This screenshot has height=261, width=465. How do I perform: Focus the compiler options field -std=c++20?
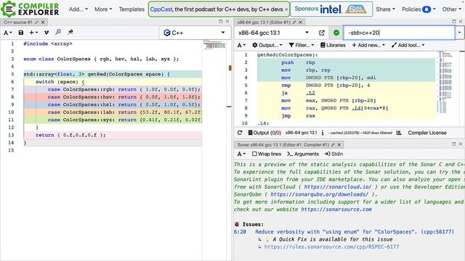coord(399,33)
